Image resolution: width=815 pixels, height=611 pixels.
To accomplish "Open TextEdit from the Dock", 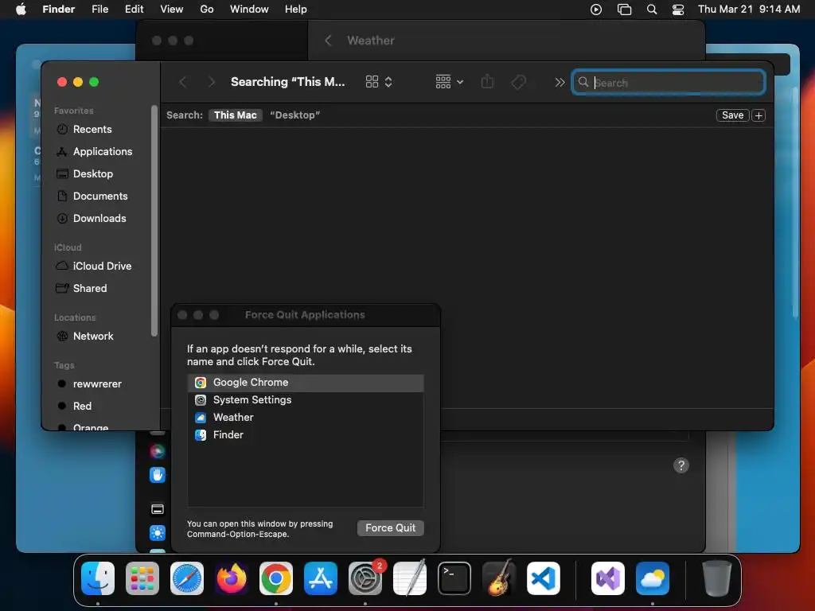I will 410,578.
